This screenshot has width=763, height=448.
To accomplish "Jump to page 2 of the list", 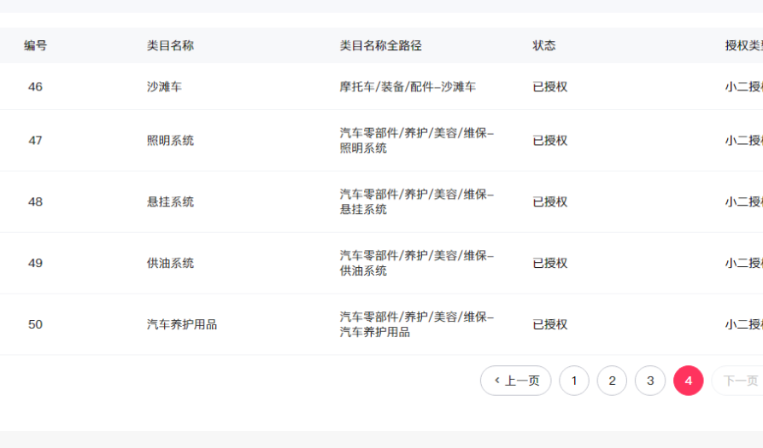I will tap(612, 381).
